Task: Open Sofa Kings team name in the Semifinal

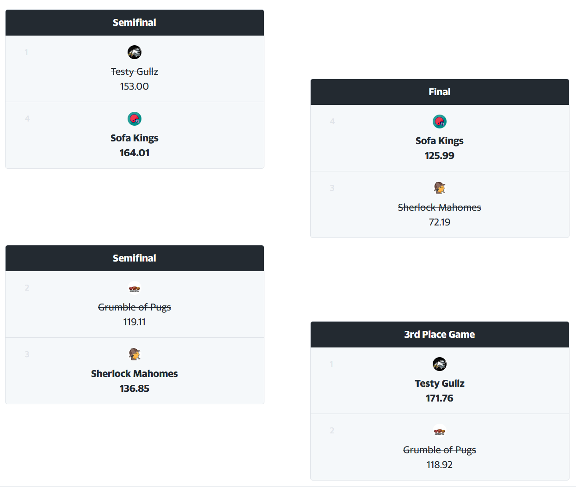Action: (x=135, y=138)
